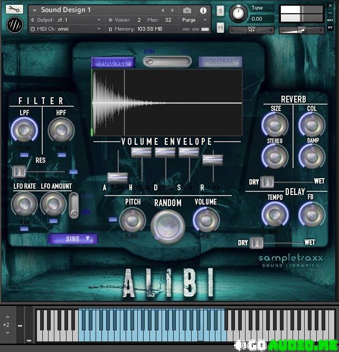
Task: Adjust the reverb SIZE knob
Action: tap(275, 125)
